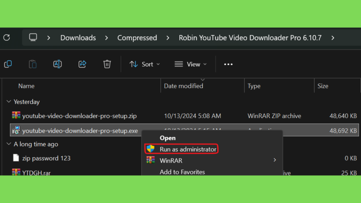Click the Delete trash icon
The image size is (361, 203).
tap(107, 64)
